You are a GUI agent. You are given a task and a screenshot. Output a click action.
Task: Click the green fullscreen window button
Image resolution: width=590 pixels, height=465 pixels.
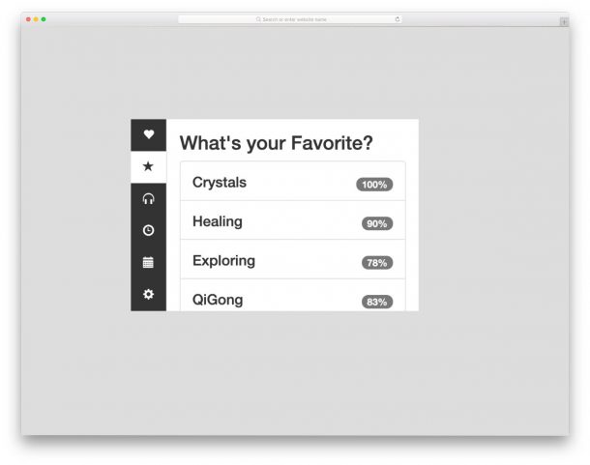click(44, 19)
